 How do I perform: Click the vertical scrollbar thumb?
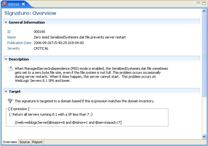point(204,55)
